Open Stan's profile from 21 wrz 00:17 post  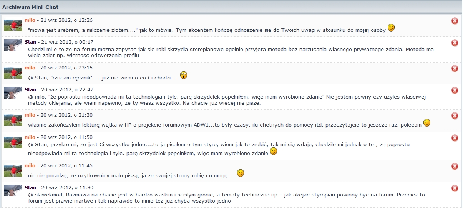(x=30, y=42)
